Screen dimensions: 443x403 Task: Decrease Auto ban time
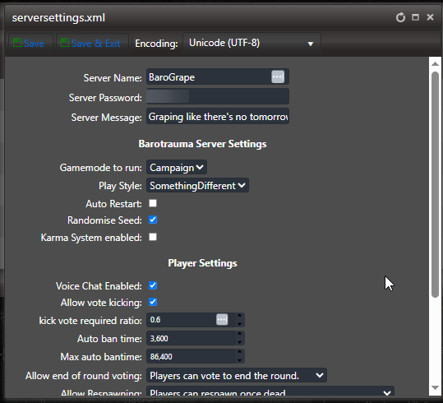[240, 342]
